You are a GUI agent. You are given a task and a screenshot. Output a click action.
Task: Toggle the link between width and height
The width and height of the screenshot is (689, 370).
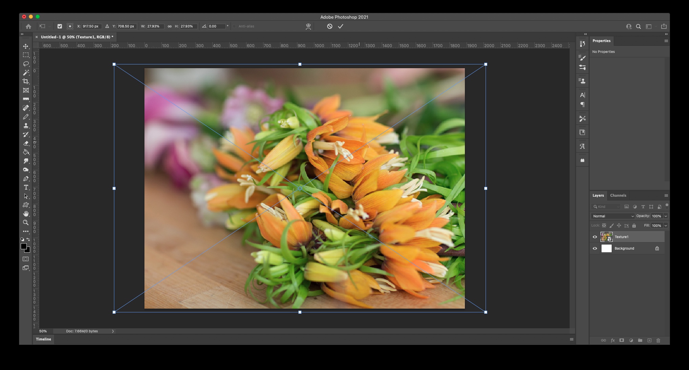click(170, 26)
